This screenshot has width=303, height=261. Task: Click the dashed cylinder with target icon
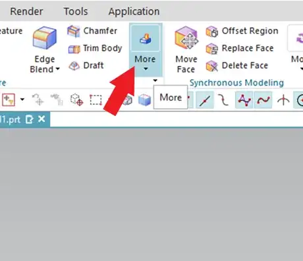tap(76, 100)
